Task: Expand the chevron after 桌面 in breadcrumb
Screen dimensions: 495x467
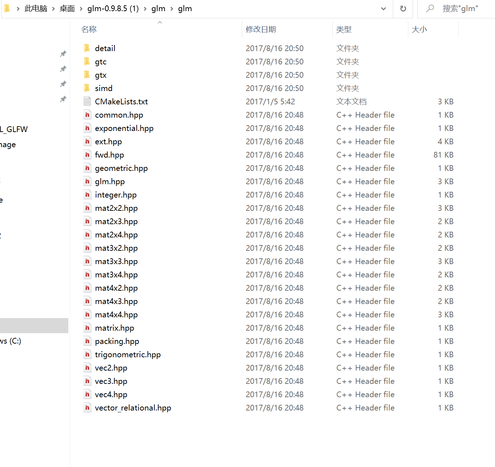Action: coord(81,9)
